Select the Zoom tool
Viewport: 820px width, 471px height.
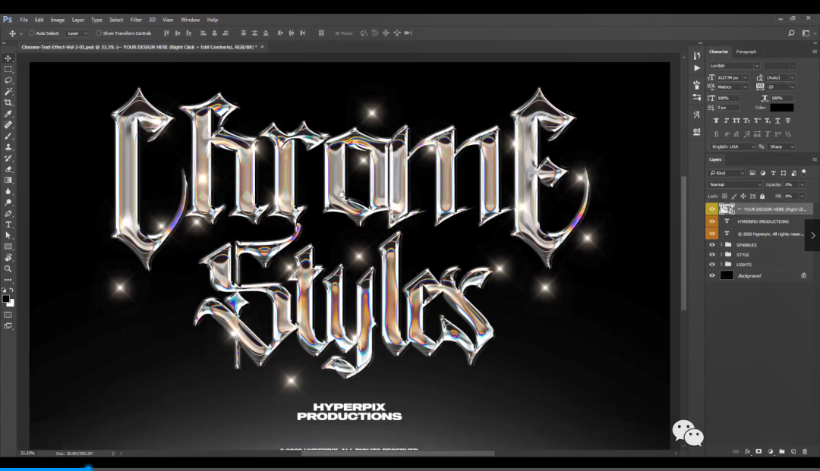pos(8,269)
